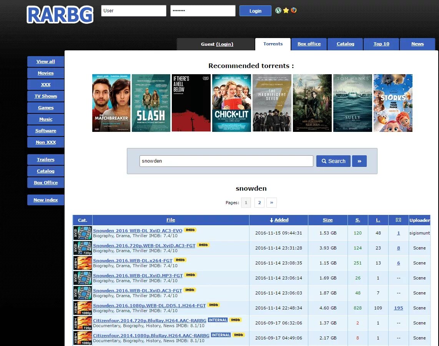Click the password input field
Viewport: 439px width, 346px height.
203,11
